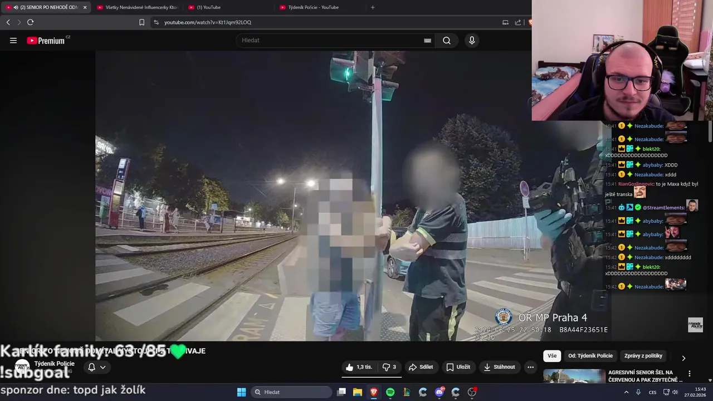Open three-dot menu for AGRESIVNÍ SENIOR video
This screenshot has width=713, height=401.
[x=690, y=374]
